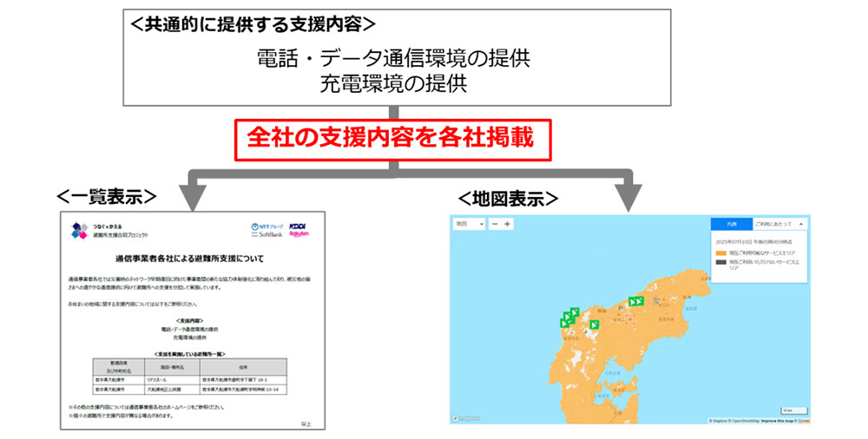The image size is (868, 439).
Task: Click the leftmost green shelter marker cluster
Action: 569,317
